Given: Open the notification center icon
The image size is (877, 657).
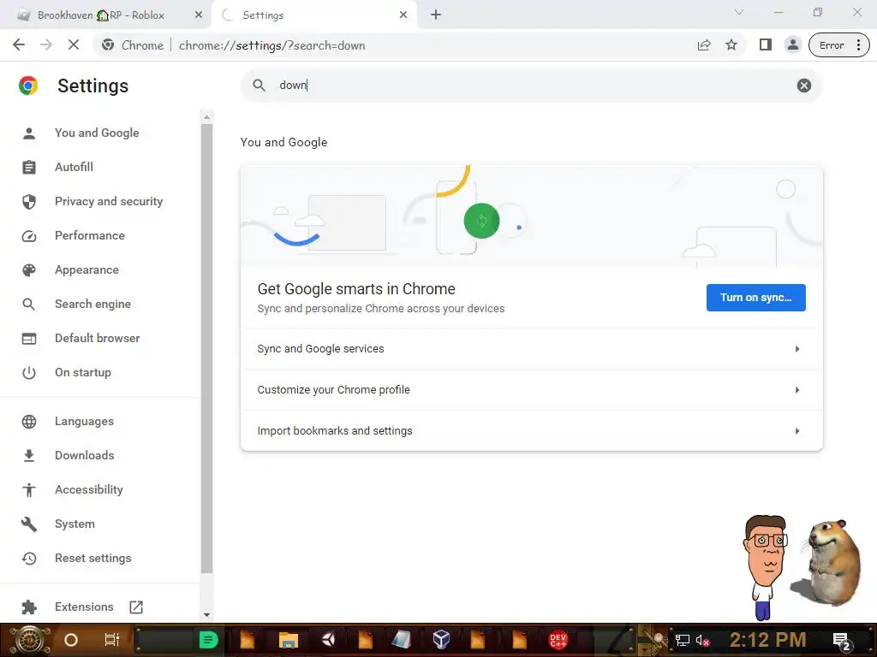Looking at the screenshot, I should pyautogui.click(x=841, y=641).
